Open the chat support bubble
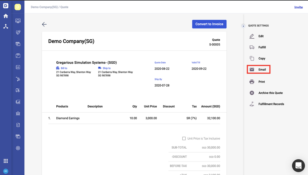The width and height of the screenshot is (308, 175). 298,165
